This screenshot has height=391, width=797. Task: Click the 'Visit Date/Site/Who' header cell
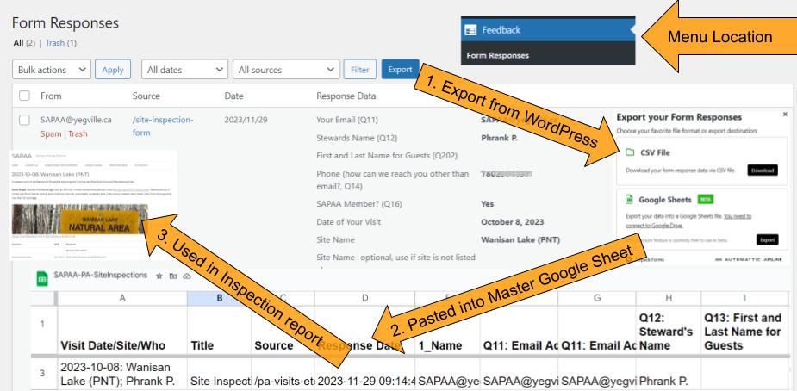pyautogui.click(x=122, y=330)
